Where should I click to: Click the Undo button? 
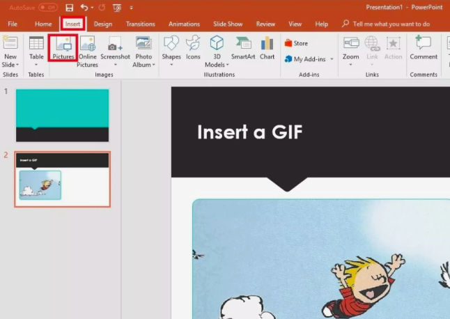pos(84,7)
